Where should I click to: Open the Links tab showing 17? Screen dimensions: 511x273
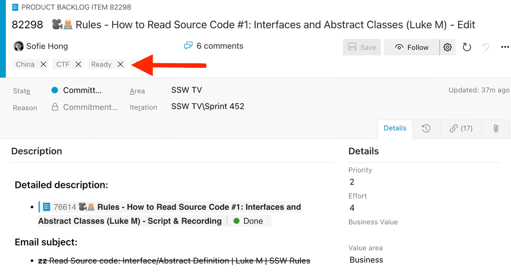click(x=461, y=129)
